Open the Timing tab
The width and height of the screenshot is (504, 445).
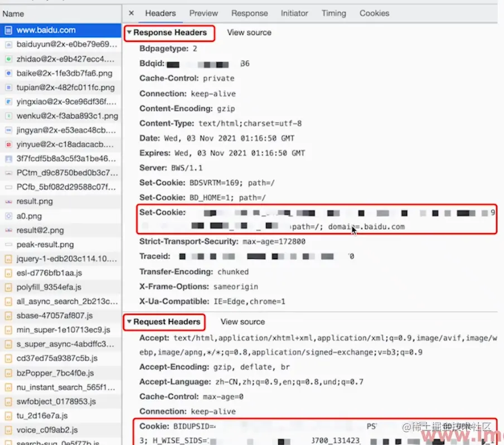click(x=334, y=13)
